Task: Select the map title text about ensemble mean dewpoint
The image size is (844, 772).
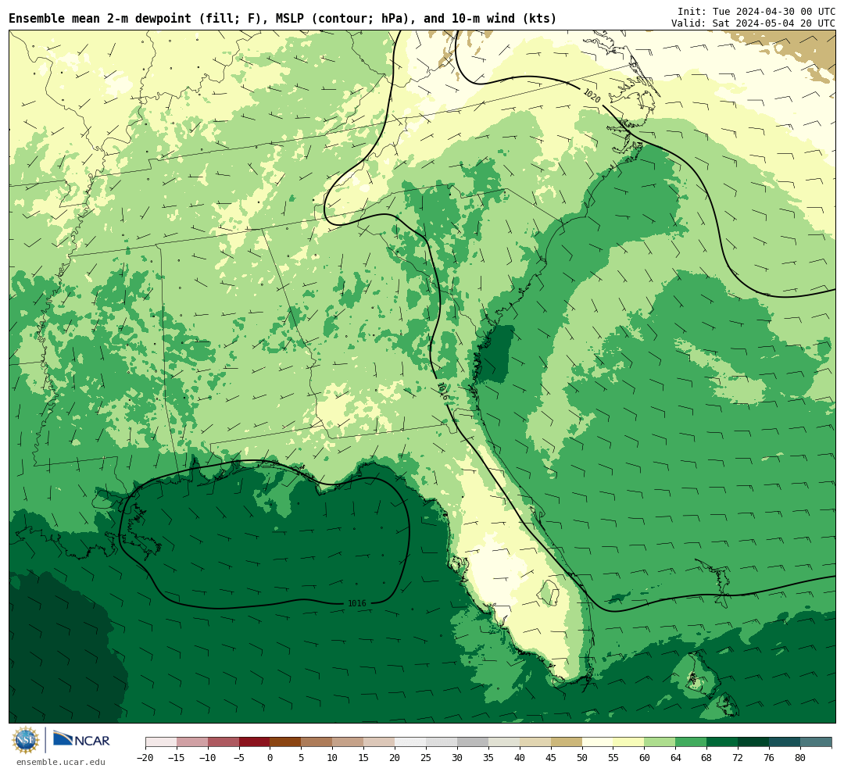Action: (283, 19)
